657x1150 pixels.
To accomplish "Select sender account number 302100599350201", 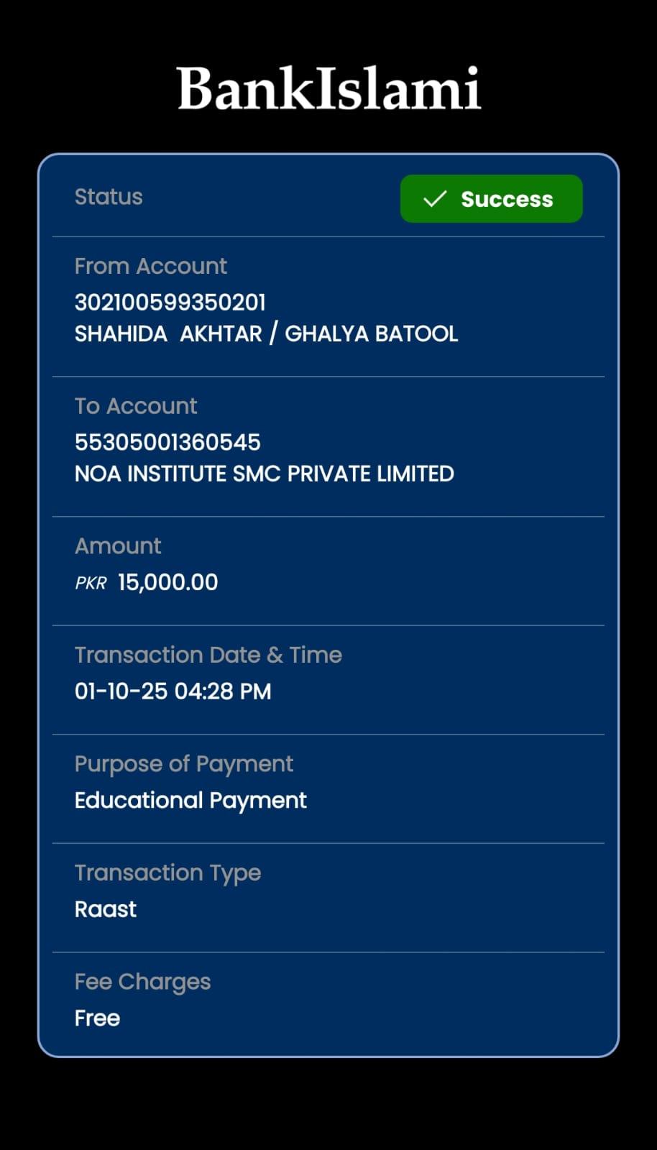I will 170,303.
